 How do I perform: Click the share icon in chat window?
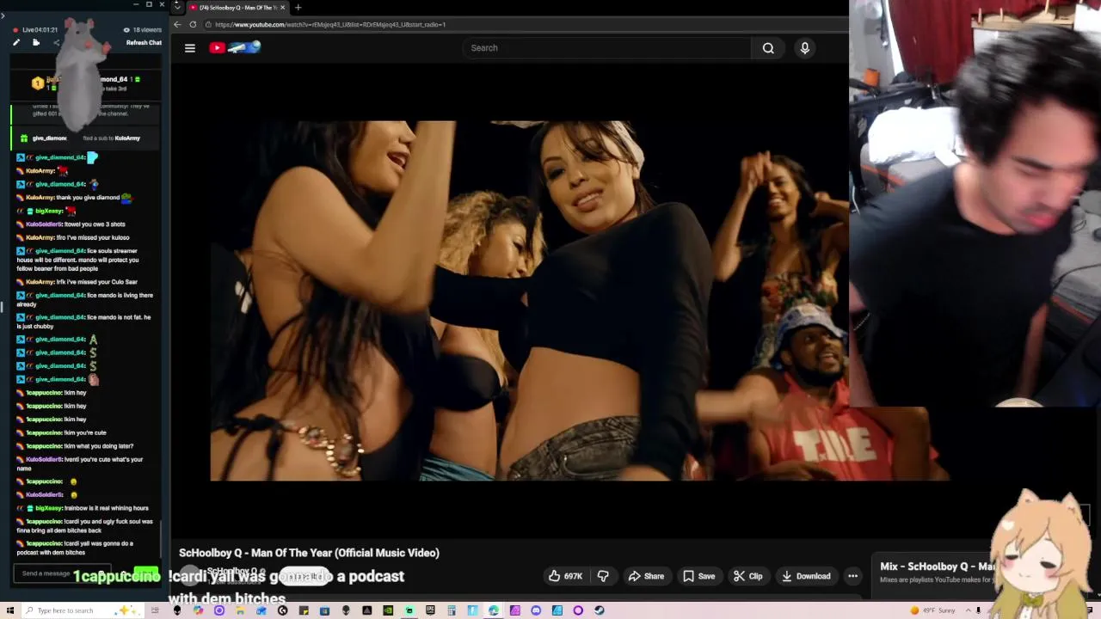[x=56, y=42]
